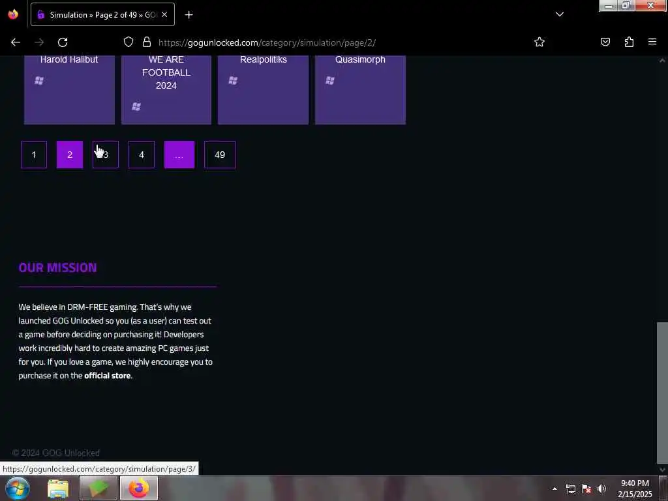Click the 2024 GOG Unlocked copyright text
The image size is (668, 501).
[56, 453]
